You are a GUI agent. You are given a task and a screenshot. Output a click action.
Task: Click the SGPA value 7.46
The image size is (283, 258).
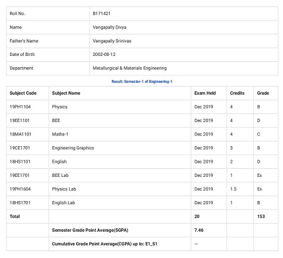pos(199,230)
